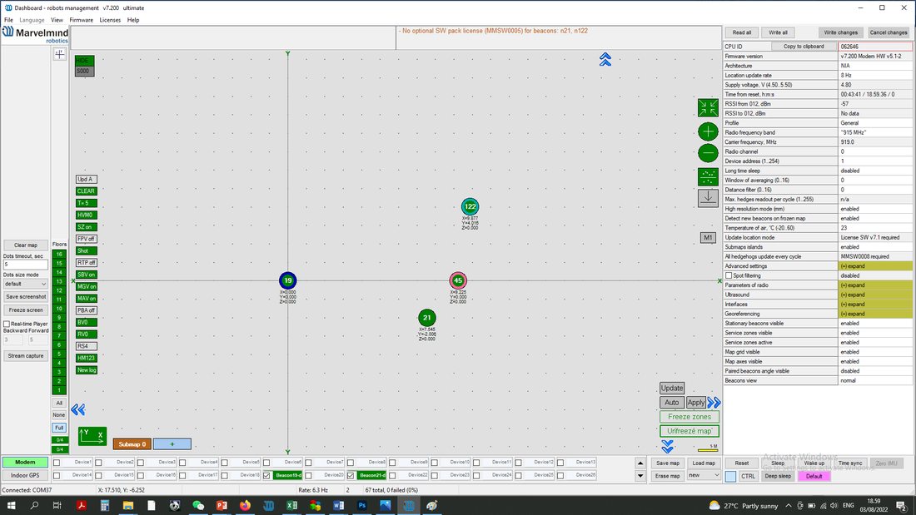Open Excel from the taskbar

point(291,506)
